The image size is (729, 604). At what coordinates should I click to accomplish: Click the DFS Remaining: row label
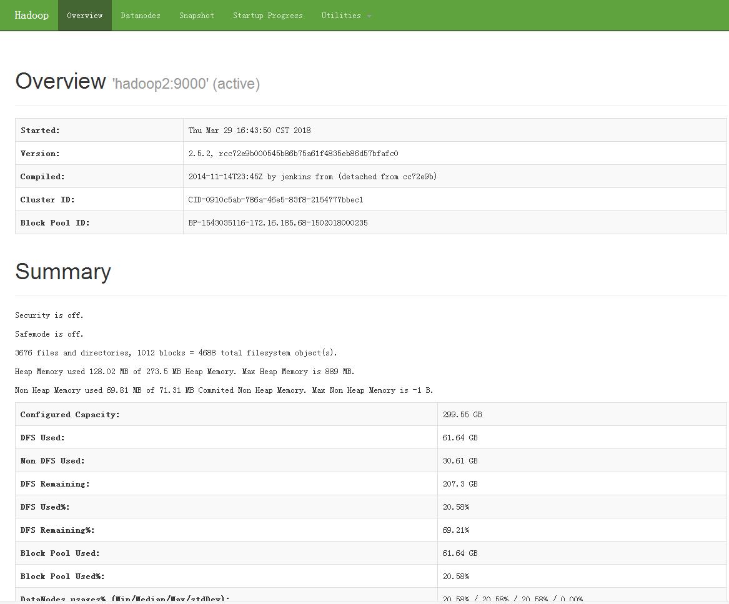point(55,484)
